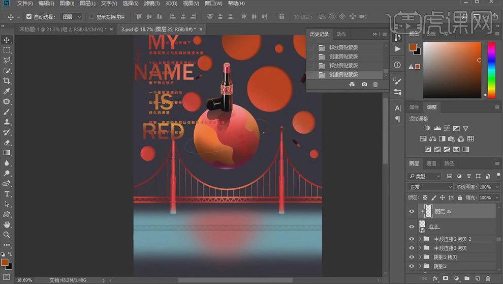Enable 显示变换控件 checkbox

coord(91,16)
